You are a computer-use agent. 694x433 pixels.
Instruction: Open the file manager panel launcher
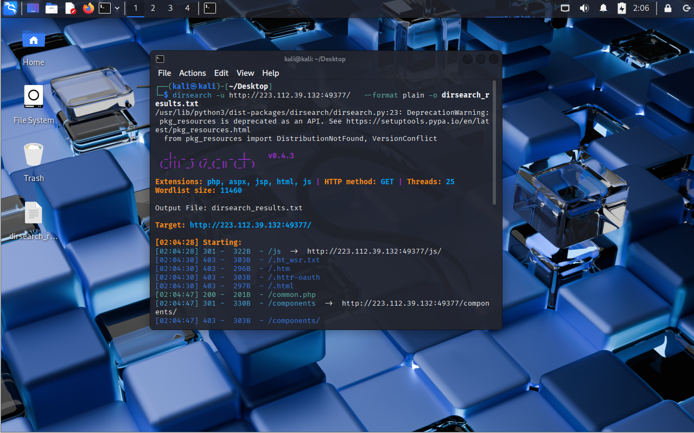pos(52,8)
